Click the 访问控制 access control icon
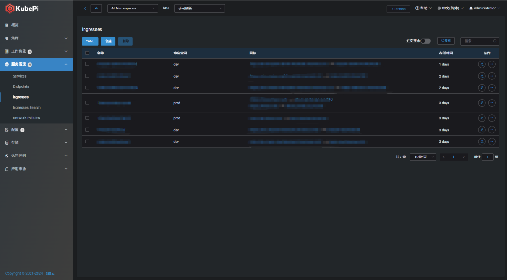 pyautogui.click(x=7, y=156)
